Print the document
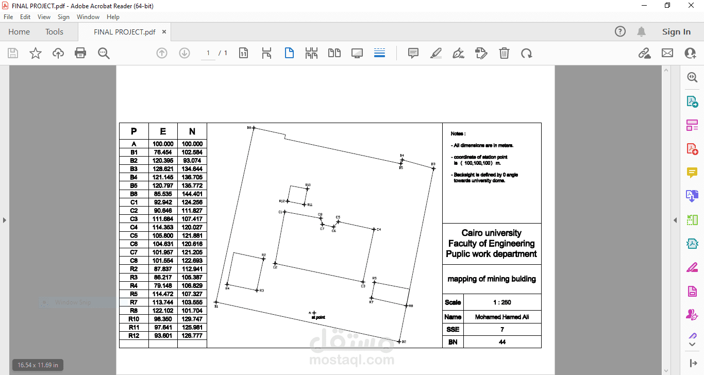Screen dimensions: 704x375 (x=80, y=53)
